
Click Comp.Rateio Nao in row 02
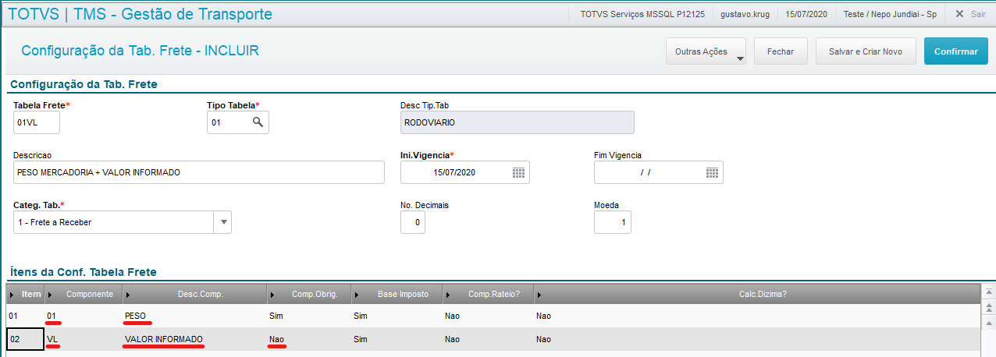[488, 340]
